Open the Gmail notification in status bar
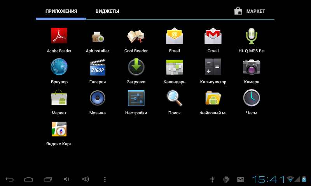The height and width of the screenshot is (186, 311). (x=240, y=179)
